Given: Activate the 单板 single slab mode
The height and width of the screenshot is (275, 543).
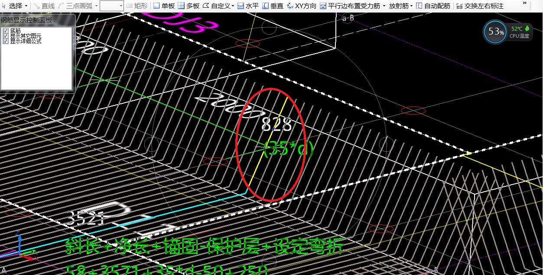Looking at the screenshot, I should pos(164,6).
